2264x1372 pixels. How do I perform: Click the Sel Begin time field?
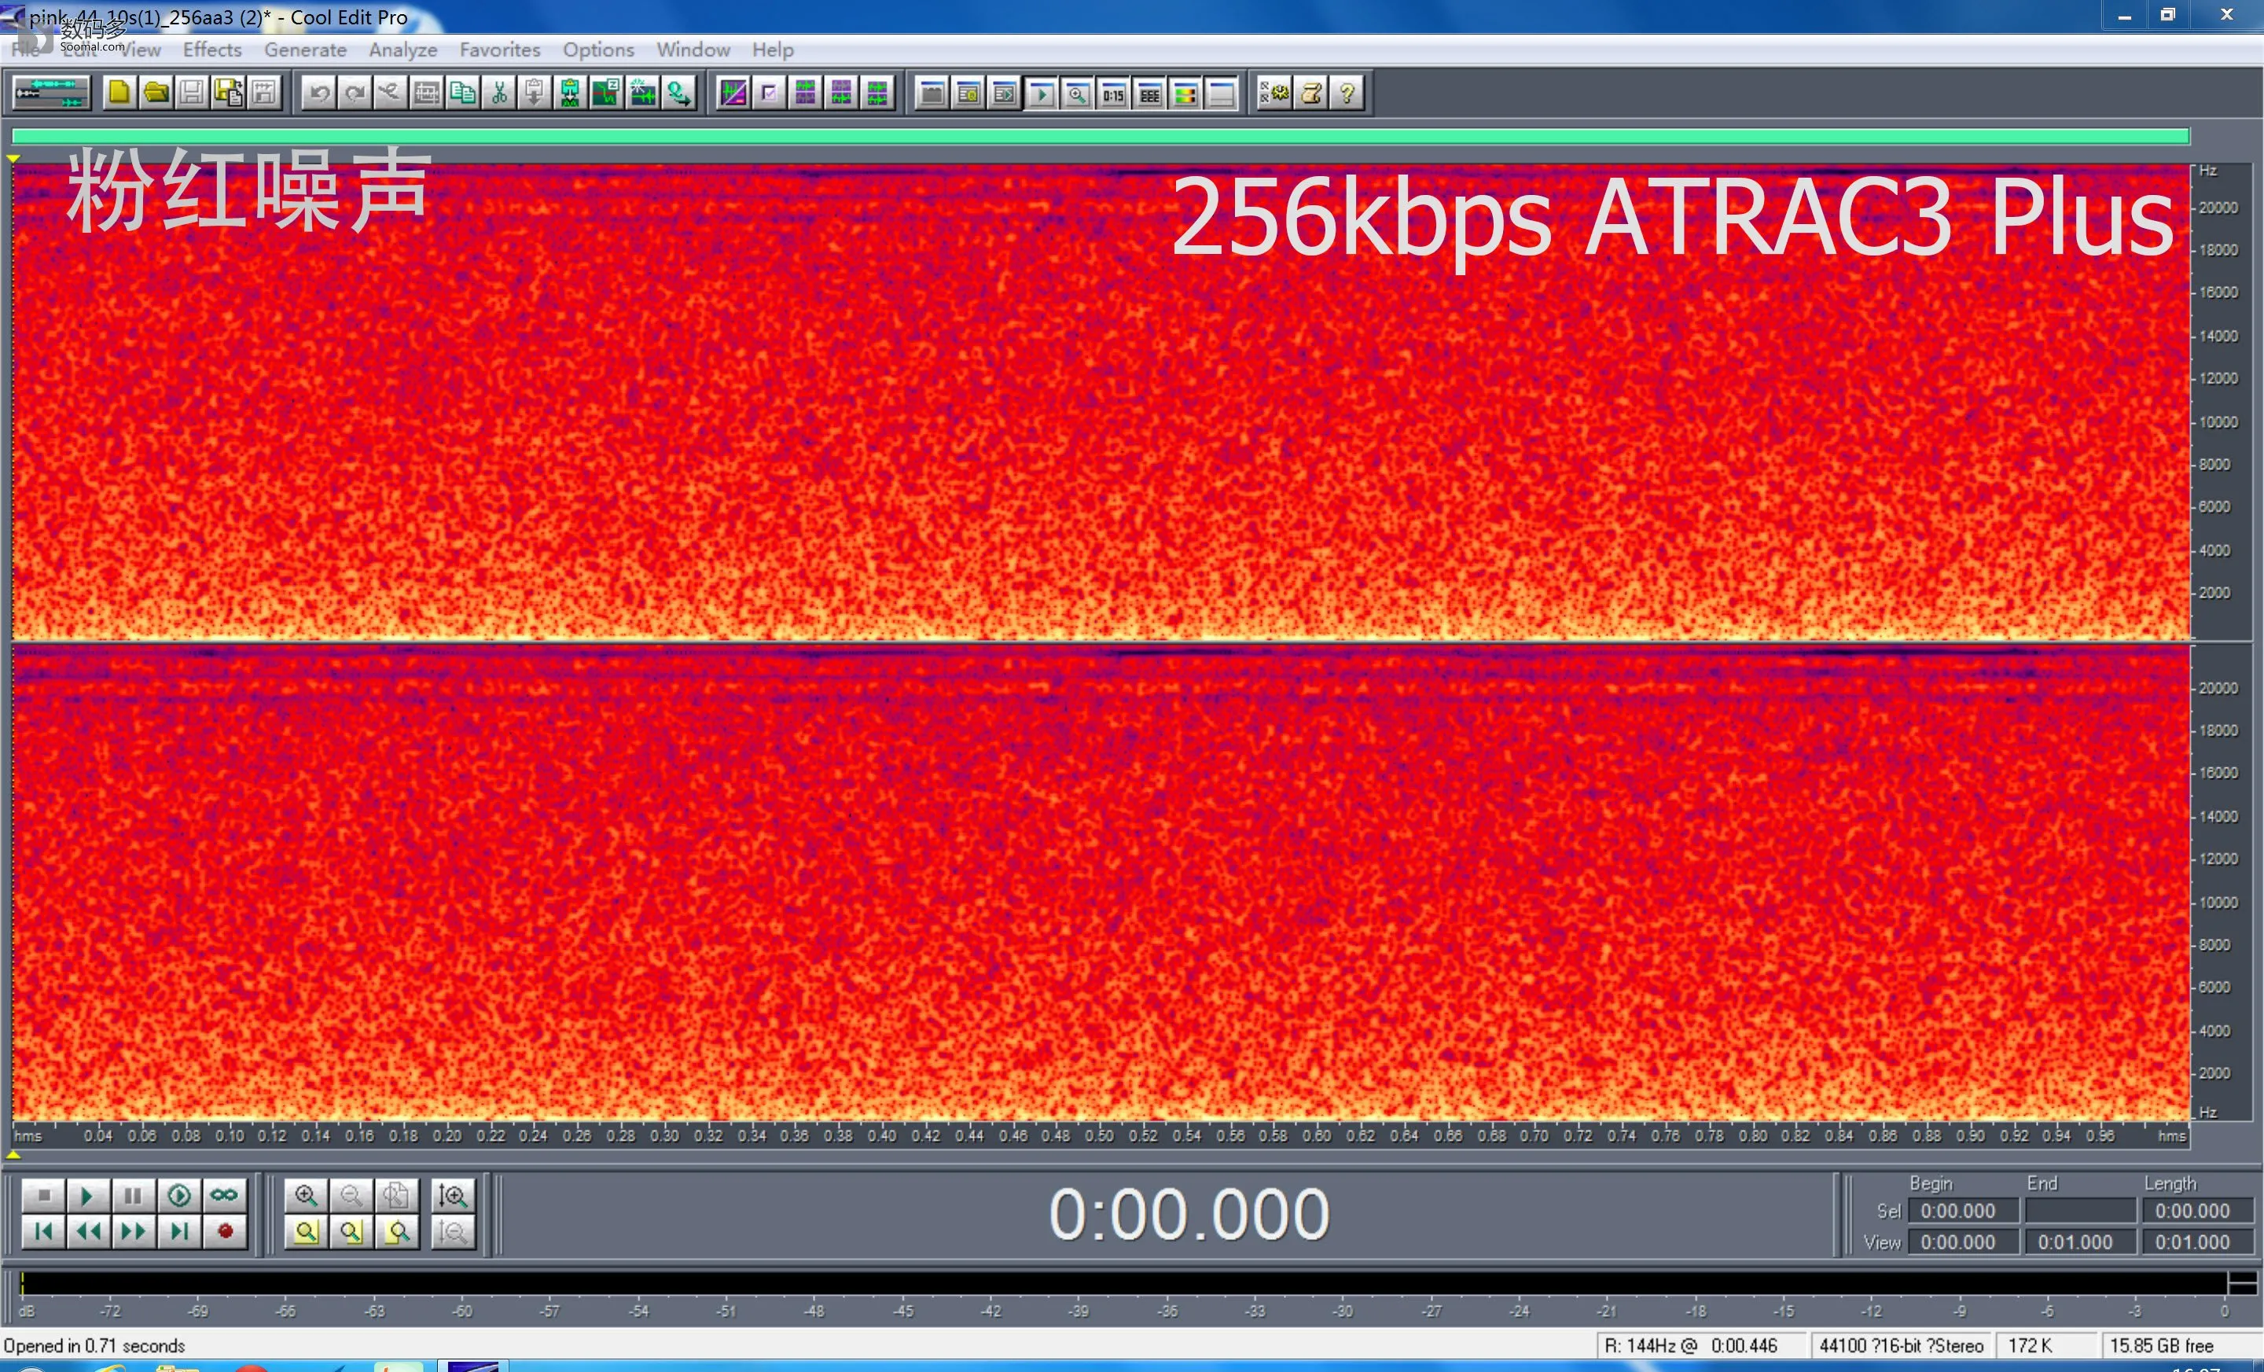tap(1963, 1211)
